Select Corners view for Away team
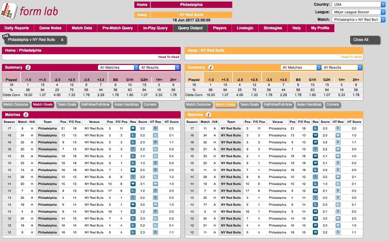The width and height of the screenshot is (389, 241). 332,105
